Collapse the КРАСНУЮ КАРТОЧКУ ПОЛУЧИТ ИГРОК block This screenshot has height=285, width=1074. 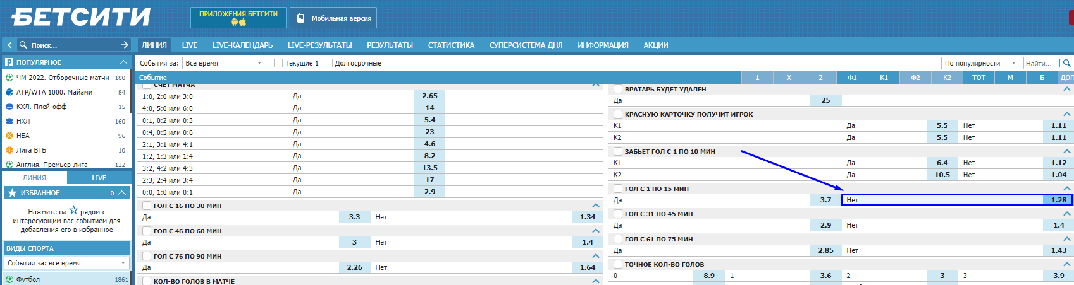click(1067, 114)
